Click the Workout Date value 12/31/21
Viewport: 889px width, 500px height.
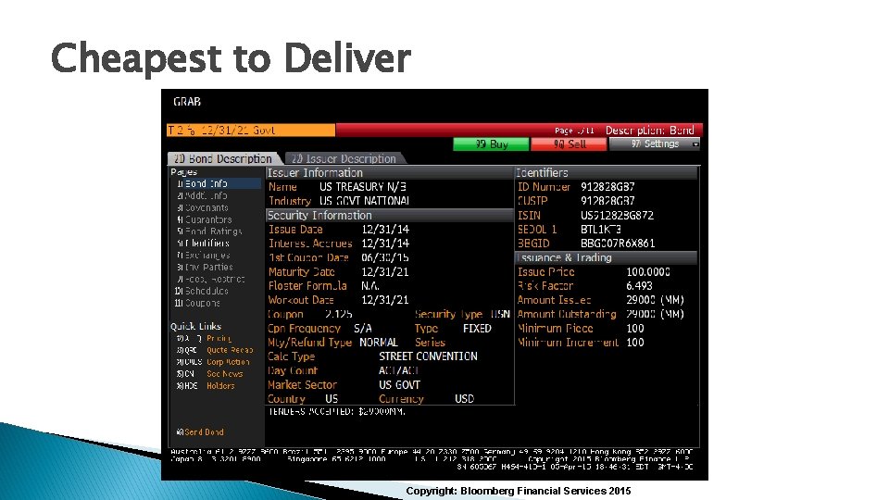click(385, 300)
